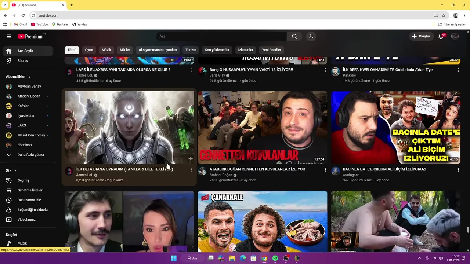470x264 pixels.
Task: Click Ataberk Doğan channel avatar under video
Action: [202, 171]
